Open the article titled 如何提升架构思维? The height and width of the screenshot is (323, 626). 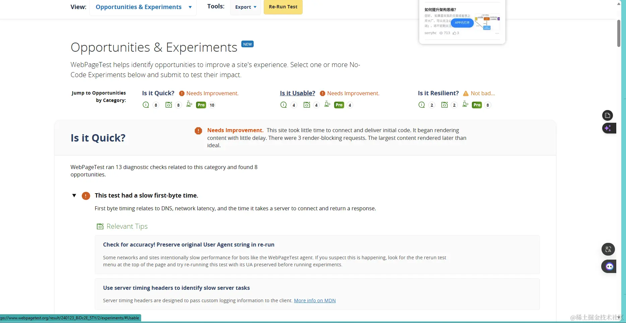click(440, 10)
